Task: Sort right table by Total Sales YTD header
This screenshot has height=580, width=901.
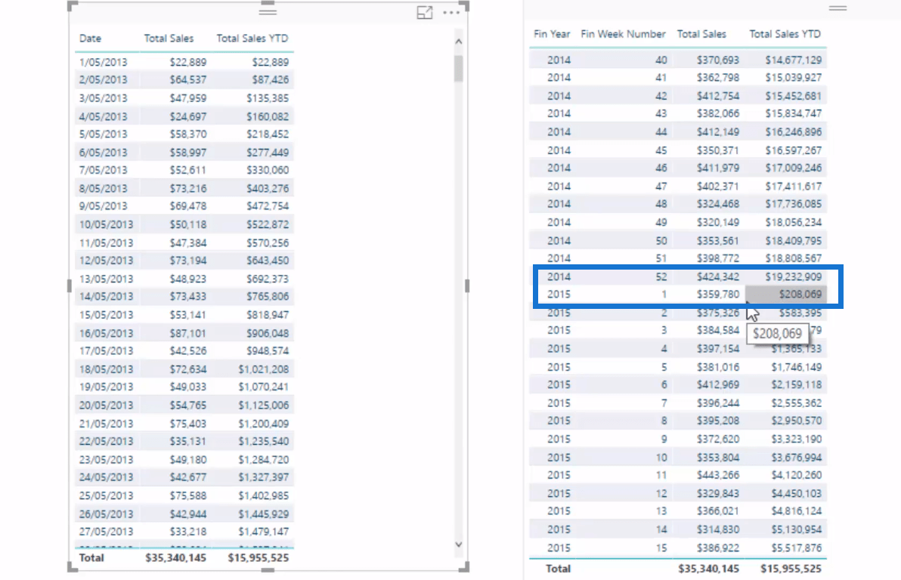Action: (x=785, y=34)
